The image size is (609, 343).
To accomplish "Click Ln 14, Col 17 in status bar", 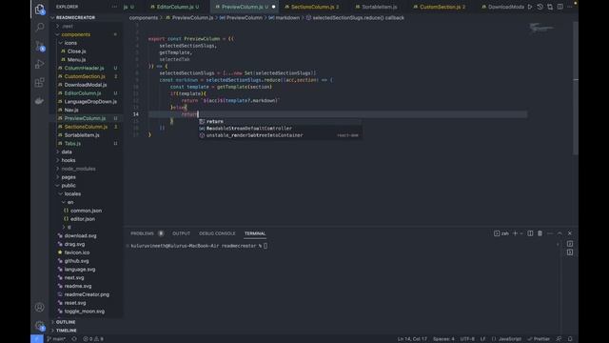I will click(412, 339).
